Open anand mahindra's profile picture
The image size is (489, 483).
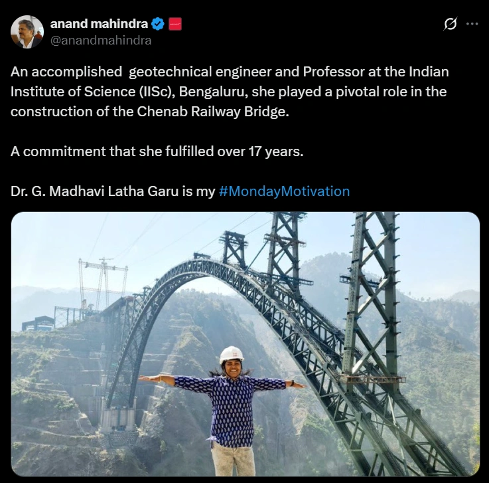[x=27, y=32]
